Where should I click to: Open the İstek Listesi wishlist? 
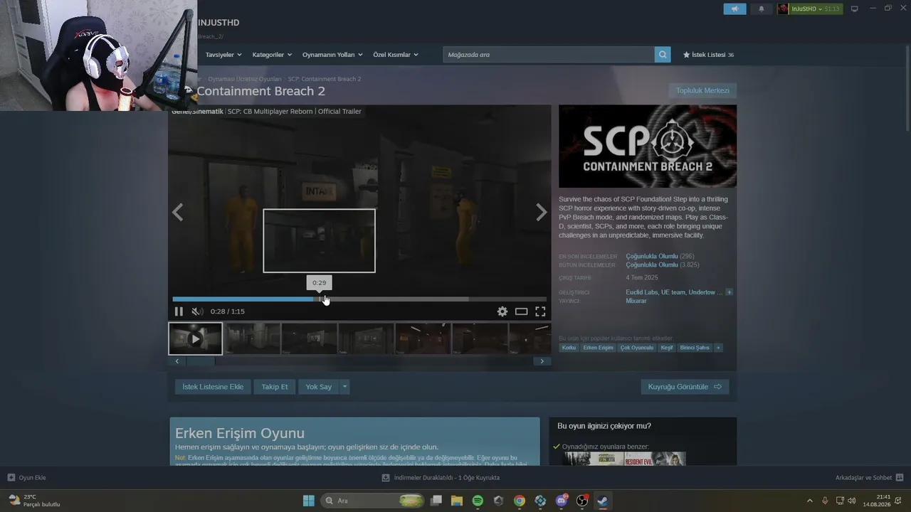click(708, 55)
